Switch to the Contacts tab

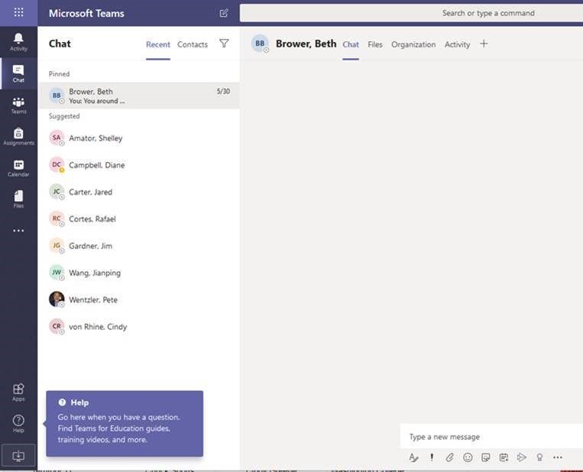click(193, 44)
